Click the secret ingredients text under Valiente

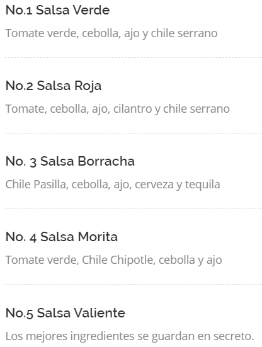130,336
